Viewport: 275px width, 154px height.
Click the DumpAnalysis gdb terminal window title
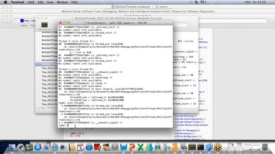click(x=115, y=23)
